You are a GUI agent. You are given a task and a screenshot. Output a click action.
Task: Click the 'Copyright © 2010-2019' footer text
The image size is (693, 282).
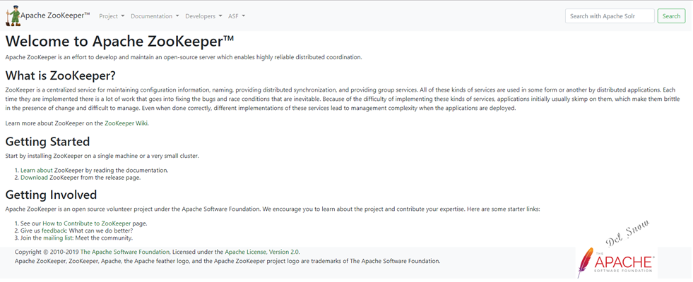47,252
